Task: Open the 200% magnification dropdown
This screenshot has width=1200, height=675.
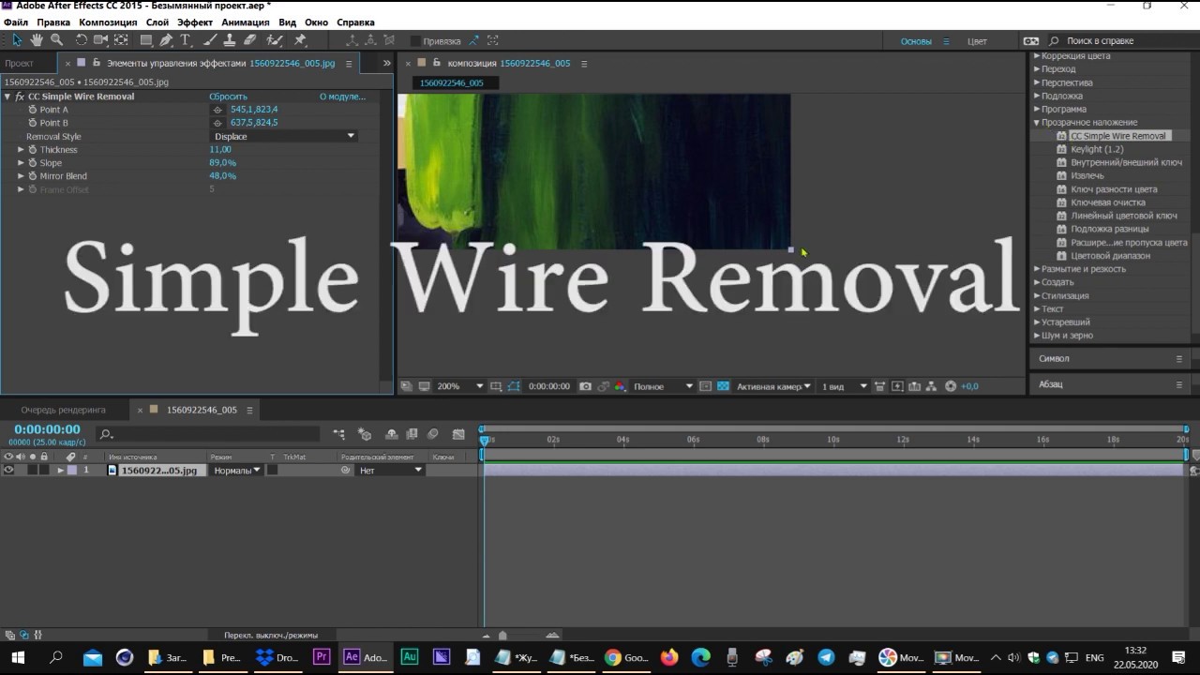Action: 459,386
